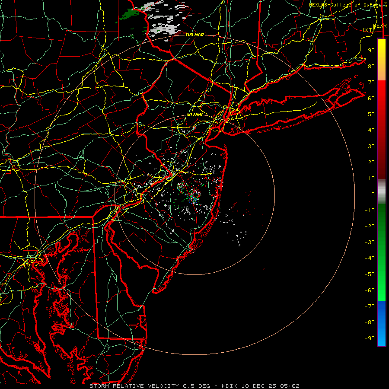Click the -80 value on the velocity scale

click(x=370, y=322)
